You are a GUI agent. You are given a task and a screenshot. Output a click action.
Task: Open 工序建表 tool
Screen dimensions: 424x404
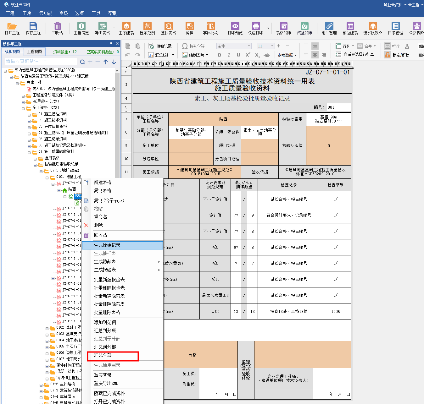click(x=126, y=28)
